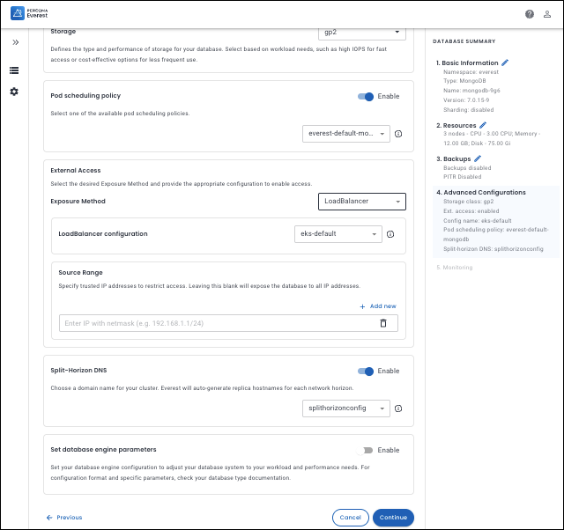
Task: Expand the gp2 storage class dropdown
Action: [361, 33]
